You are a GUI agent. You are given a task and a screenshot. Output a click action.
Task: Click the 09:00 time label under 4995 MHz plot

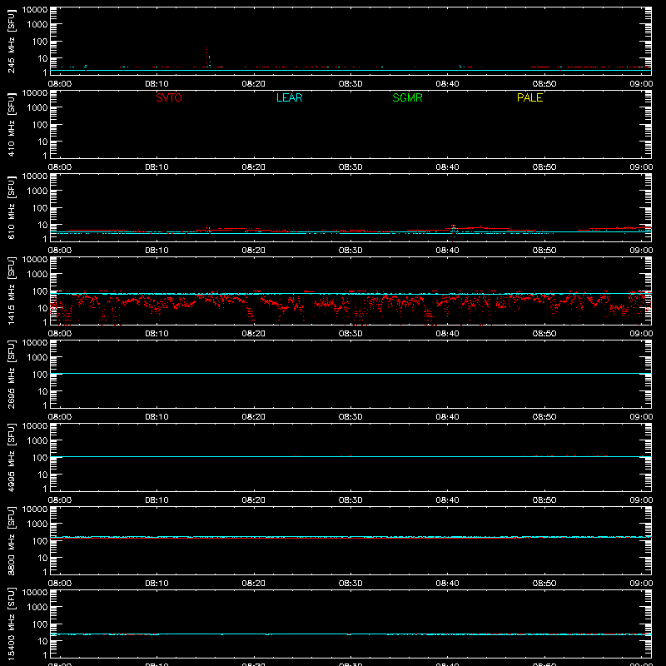coord(641,500)
